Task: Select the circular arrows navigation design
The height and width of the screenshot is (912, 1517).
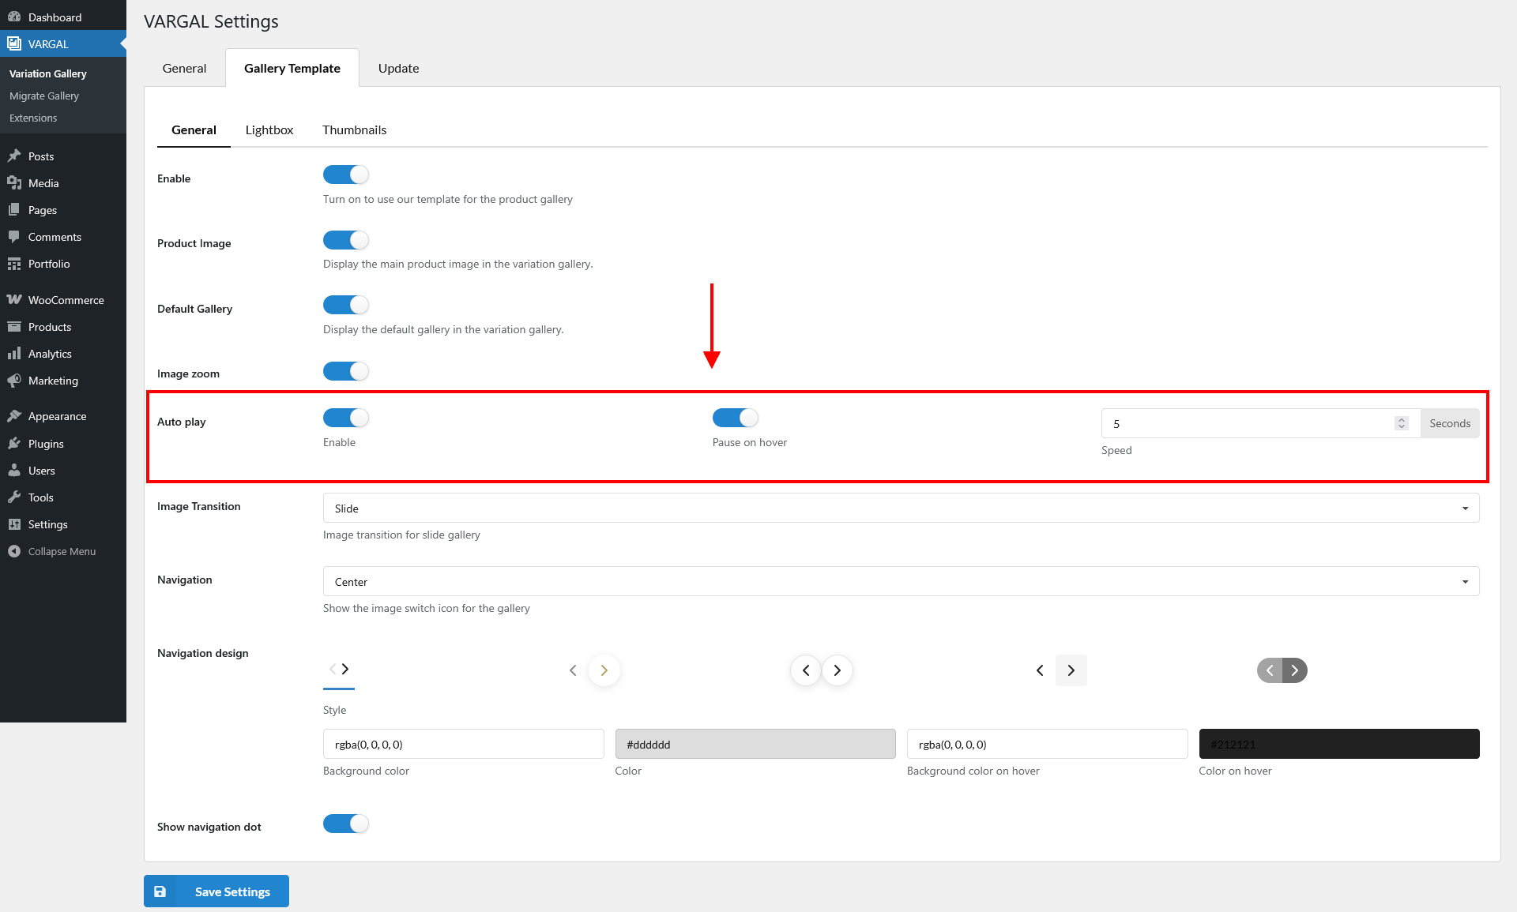Action: click(x=822, y=670)
